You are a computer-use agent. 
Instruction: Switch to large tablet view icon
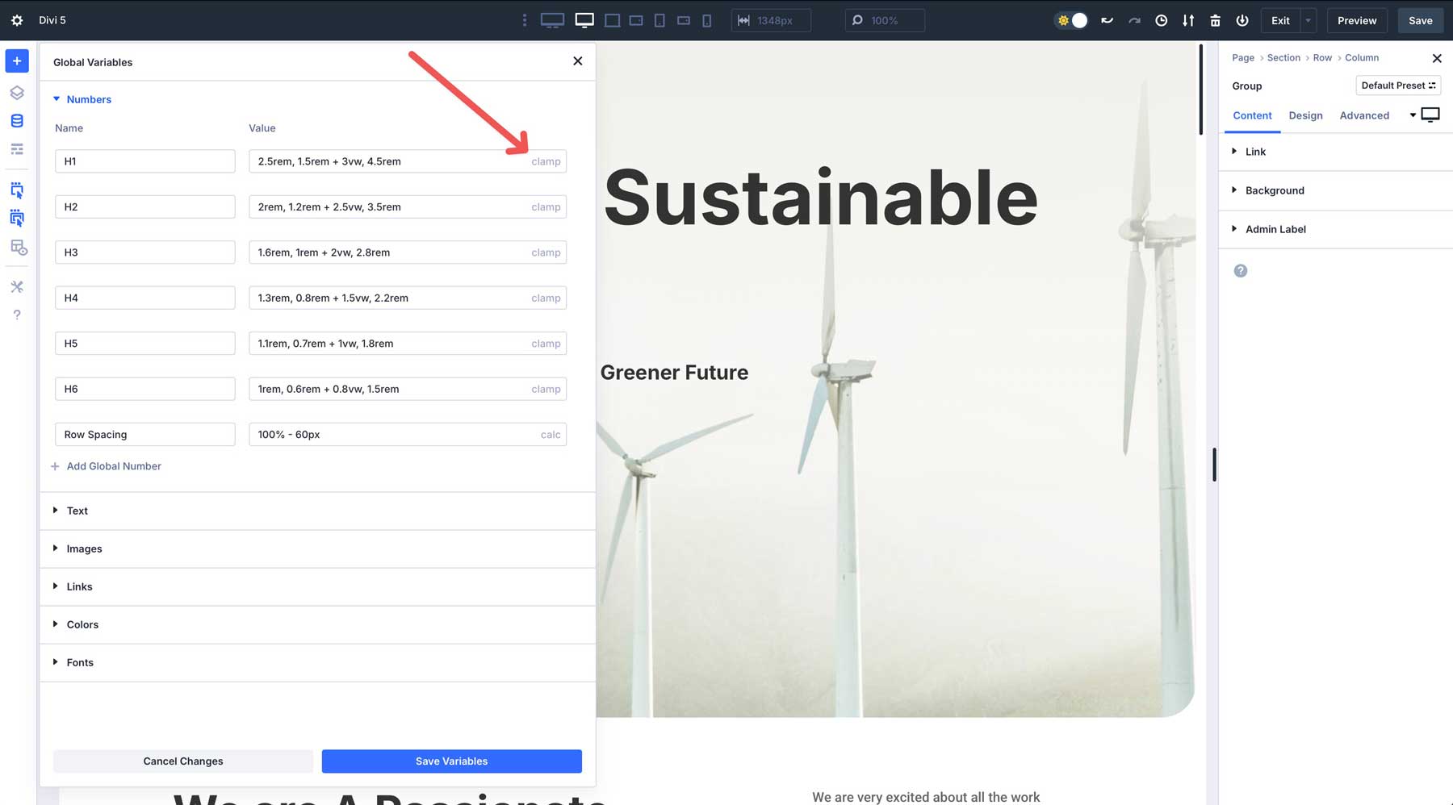[x=613, y=20]
